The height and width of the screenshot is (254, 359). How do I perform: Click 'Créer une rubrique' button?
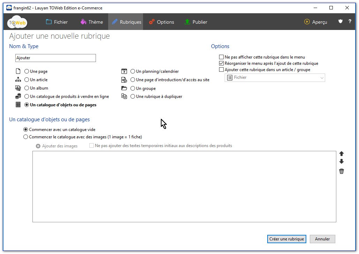coord(287,239)
